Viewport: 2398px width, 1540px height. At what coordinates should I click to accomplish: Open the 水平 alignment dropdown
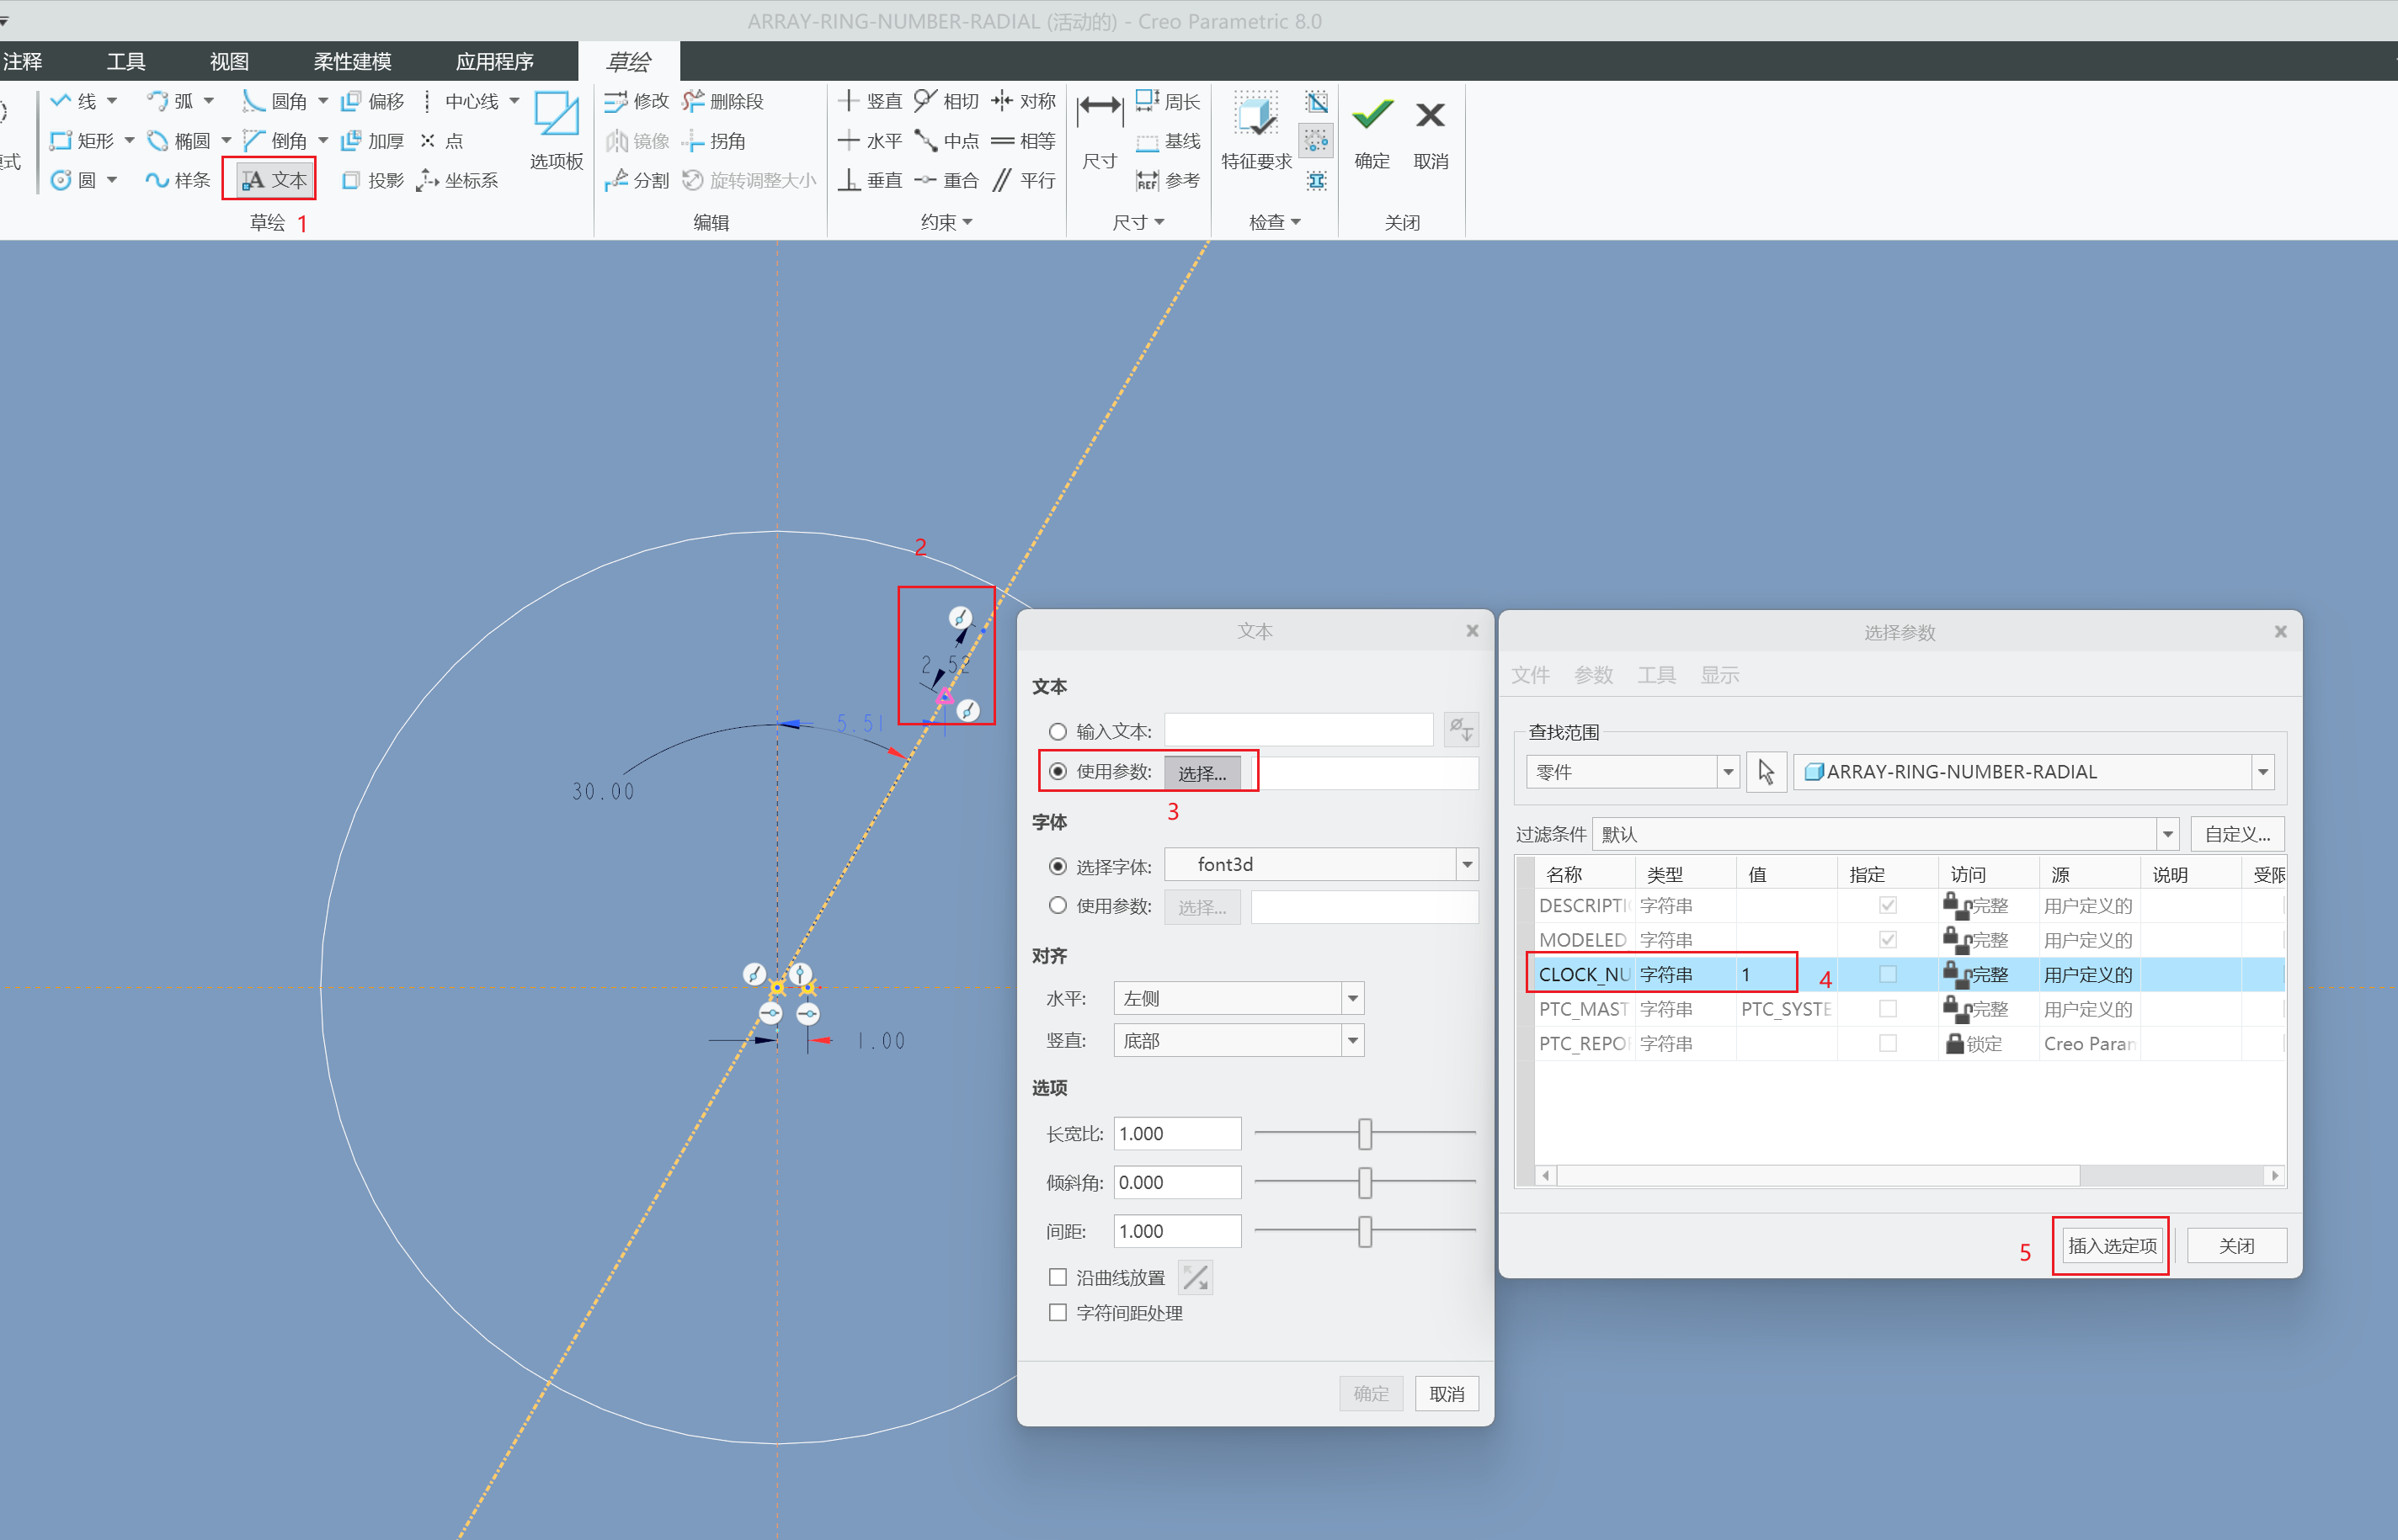(x=1352, y=998)
